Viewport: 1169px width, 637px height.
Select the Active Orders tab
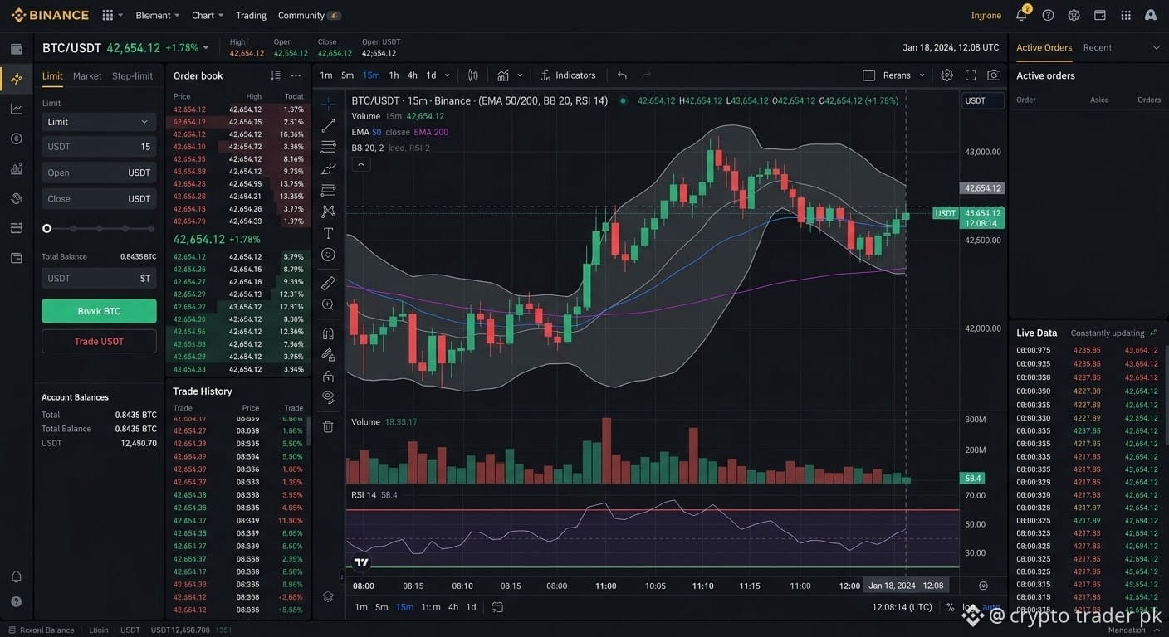click(x=1044, y=48)
